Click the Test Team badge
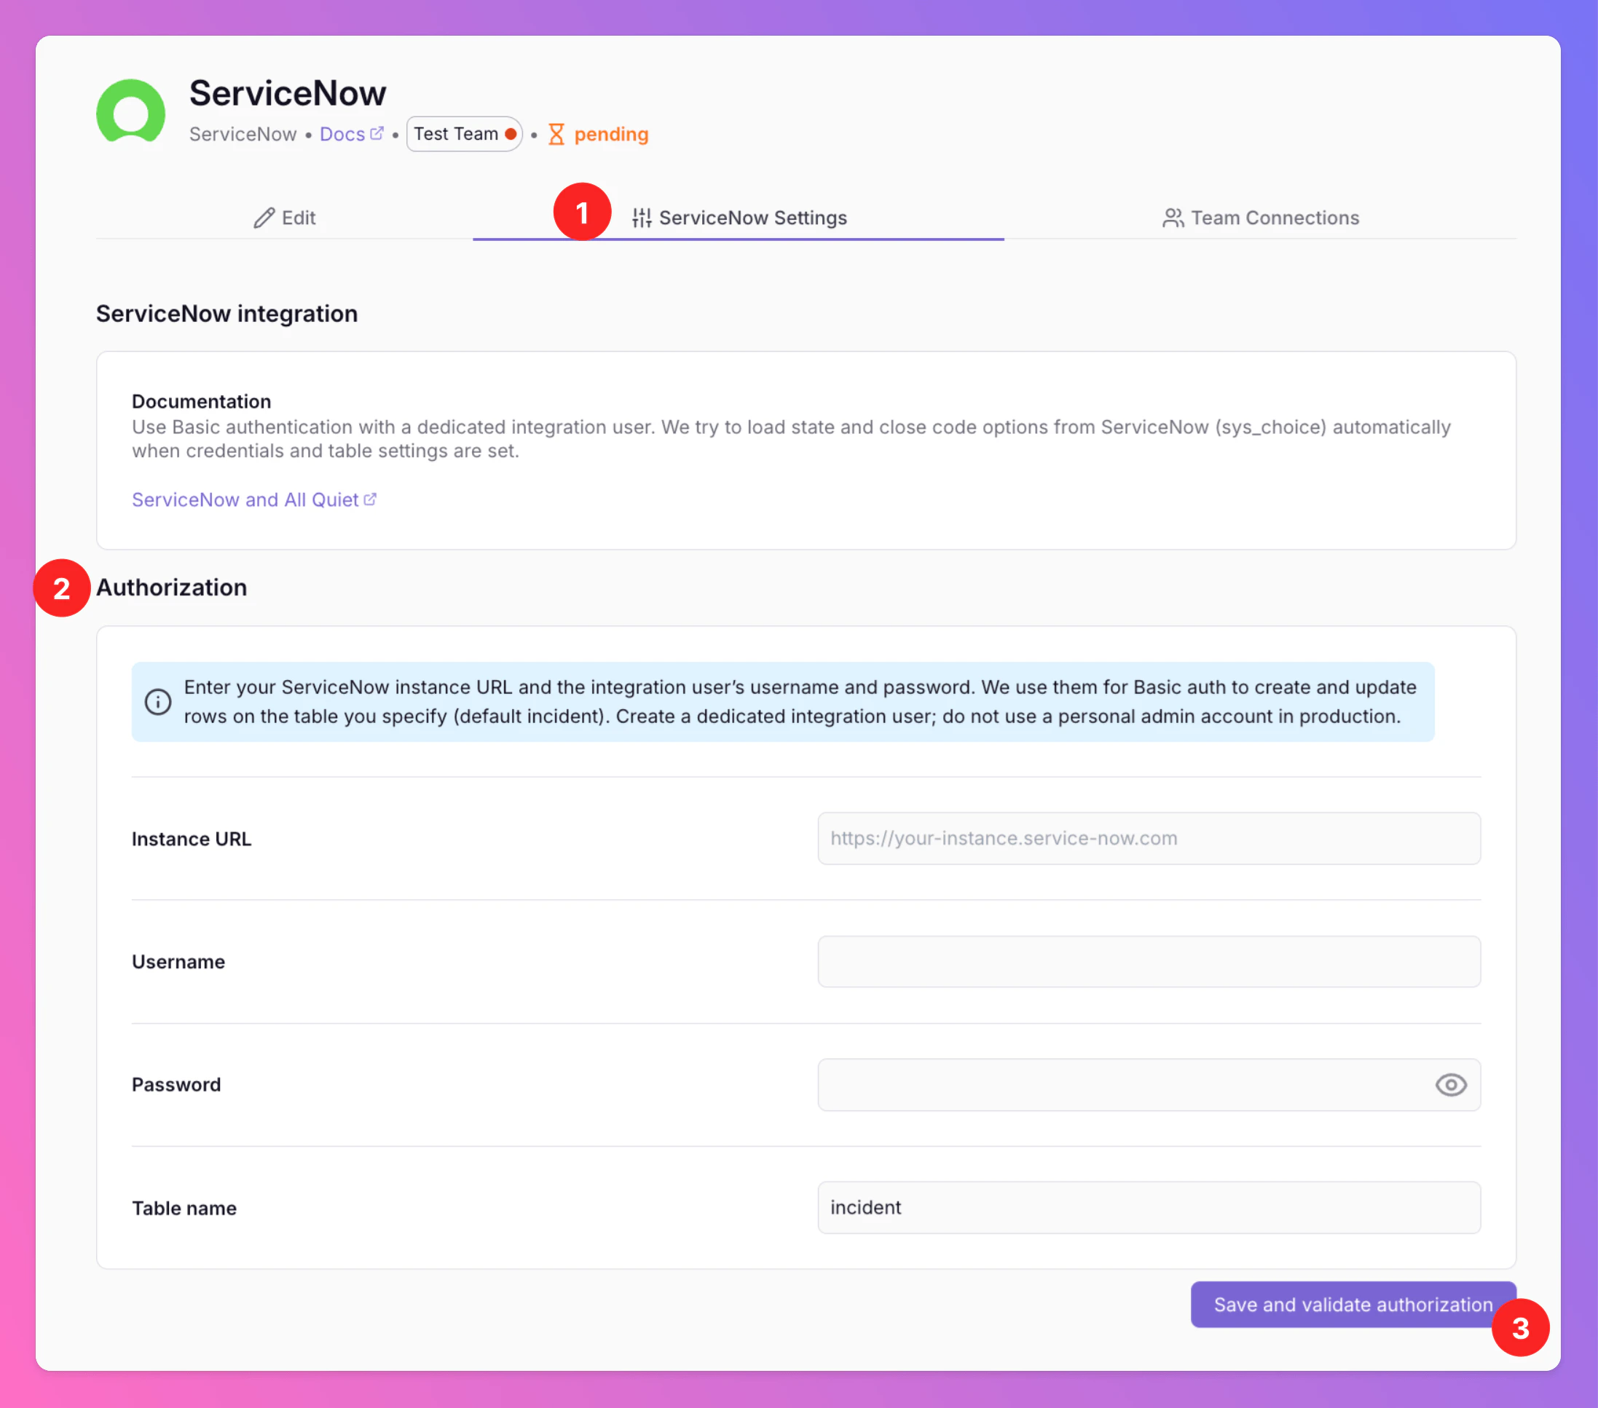1598x1408 pixels. (x=456, y=134)
